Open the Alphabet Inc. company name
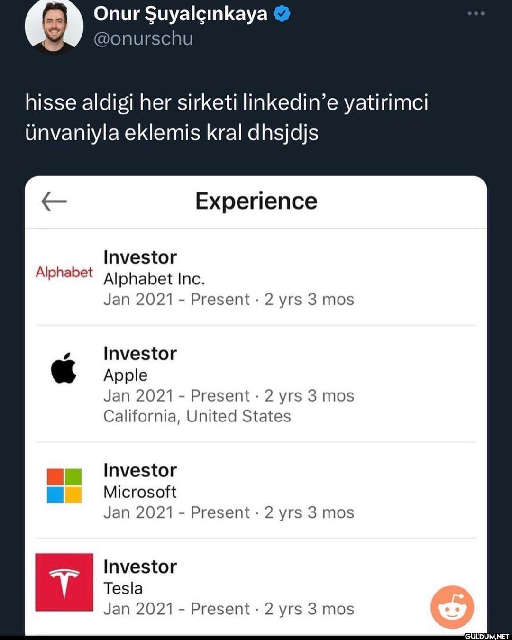 click(154, 279)
